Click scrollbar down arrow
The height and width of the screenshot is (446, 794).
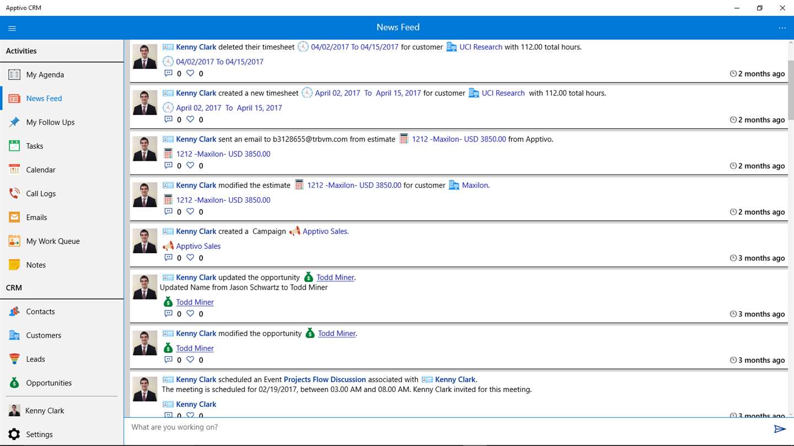tap(790, 413)
